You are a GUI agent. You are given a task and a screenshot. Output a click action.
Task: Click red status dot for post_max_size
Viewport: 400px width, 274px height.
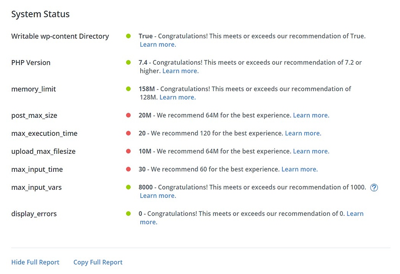128,115
